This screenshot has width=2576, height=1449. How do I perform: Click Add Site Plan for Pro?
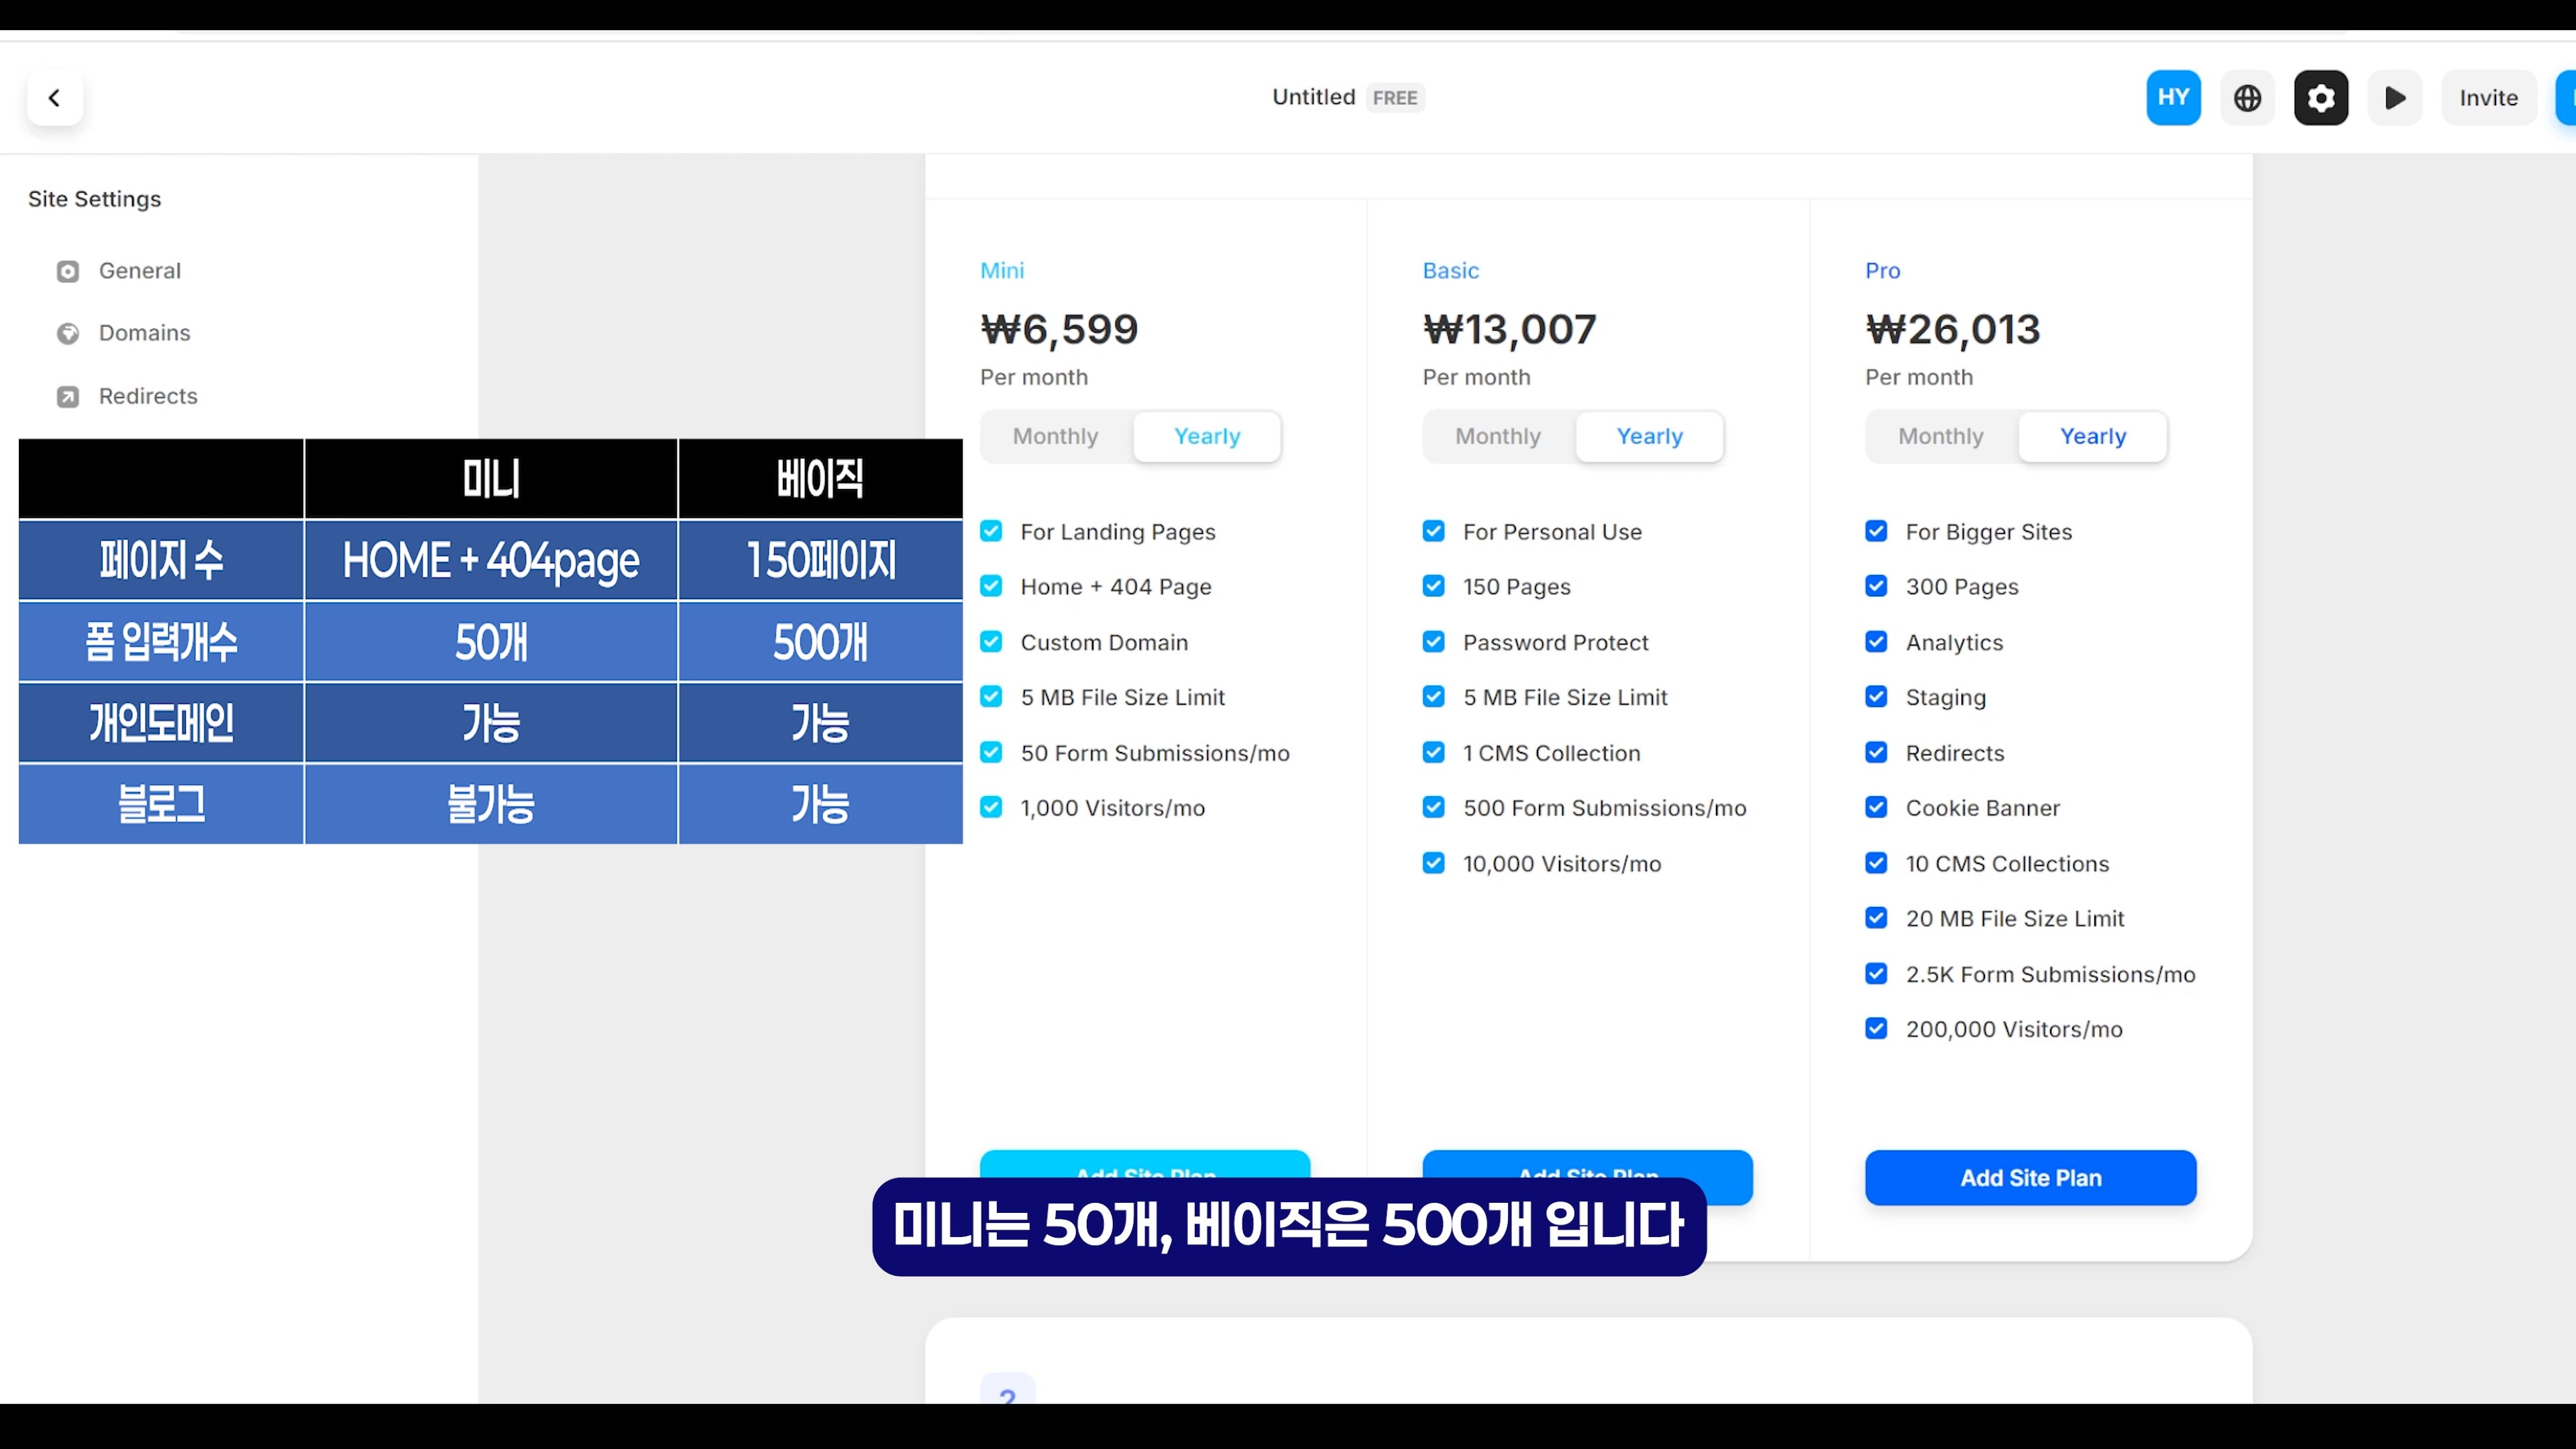2030,1178
